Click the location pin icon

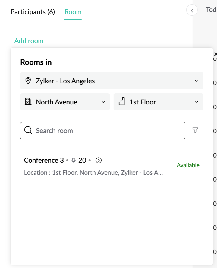coord(28,81)
